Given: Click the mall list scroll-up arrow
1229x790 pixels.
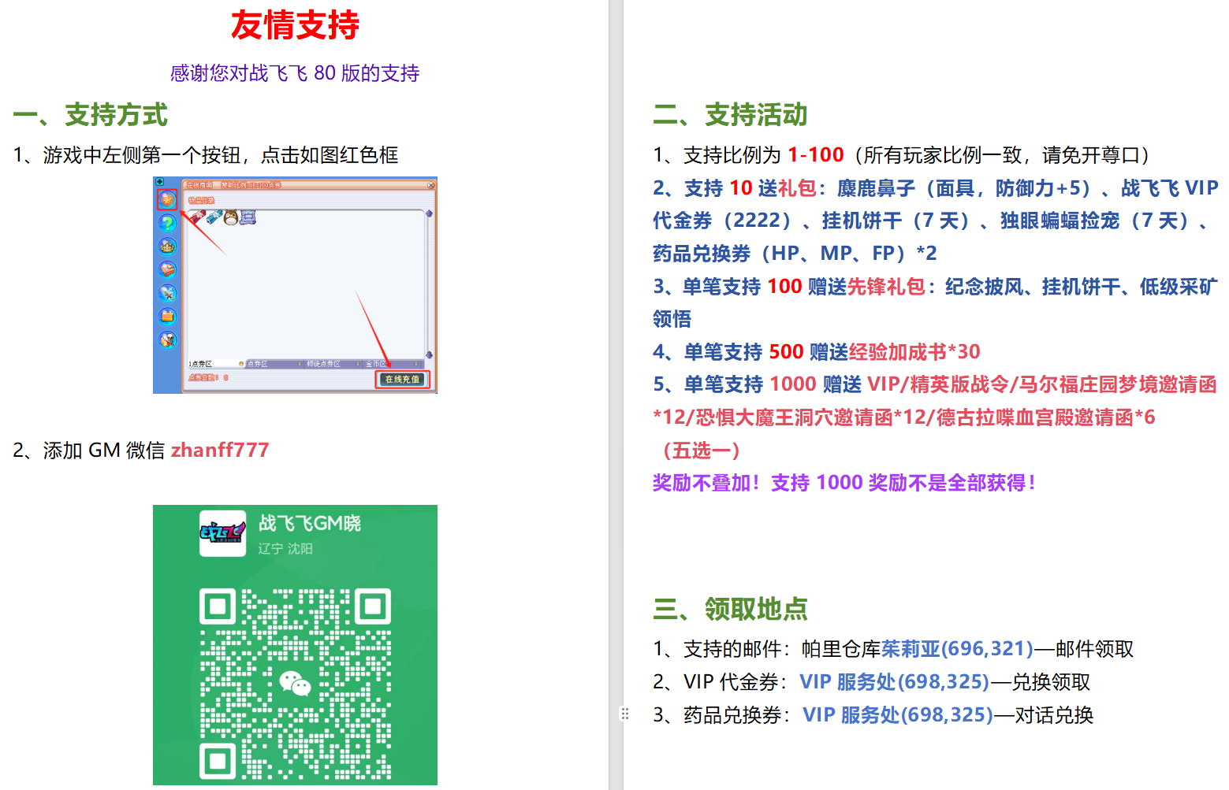Looking at the screenshot, I should (x=429, y=213).
